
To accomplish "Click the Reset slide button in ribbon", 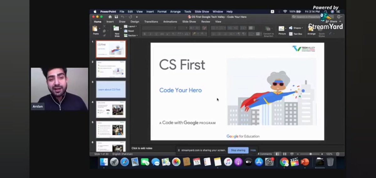I will coord(129,31).
